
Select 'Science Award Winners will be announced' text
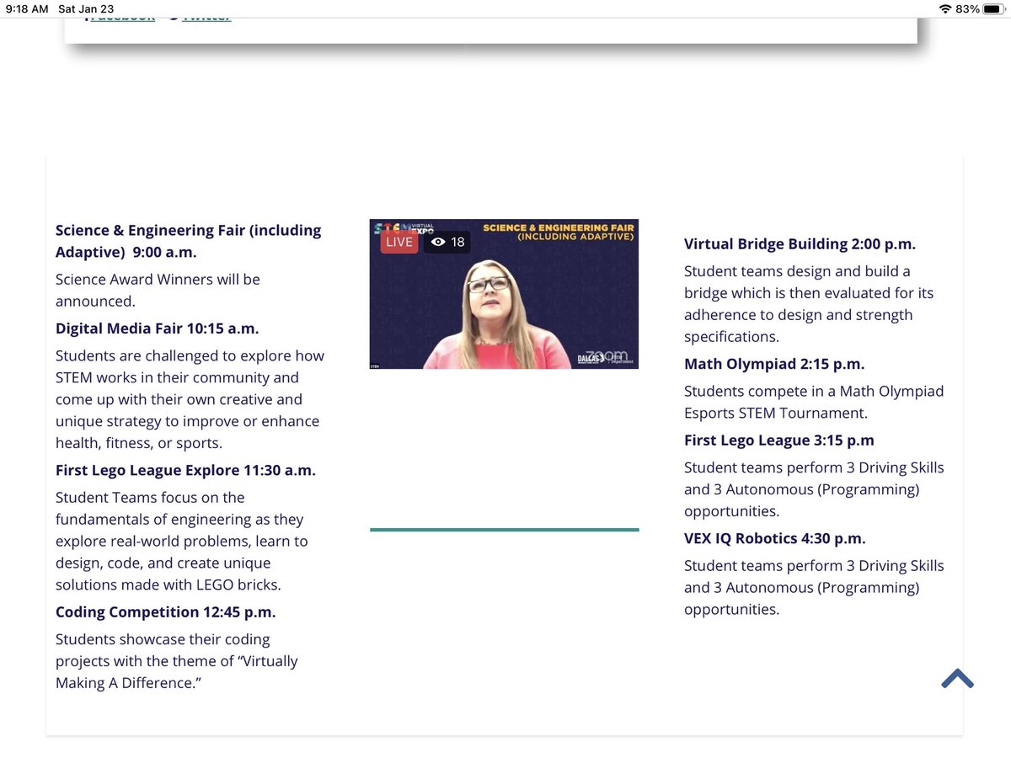coord(158,290)
